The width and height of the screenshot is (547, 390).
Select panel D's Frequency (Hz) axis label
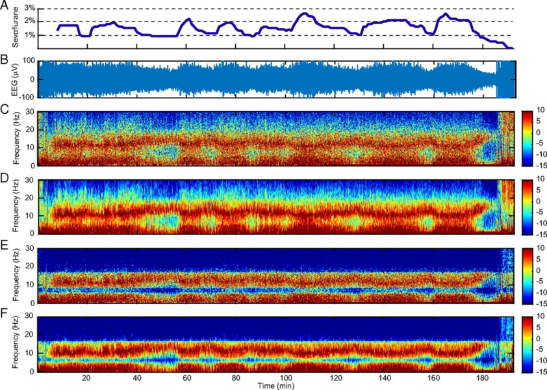pos(15,206)
